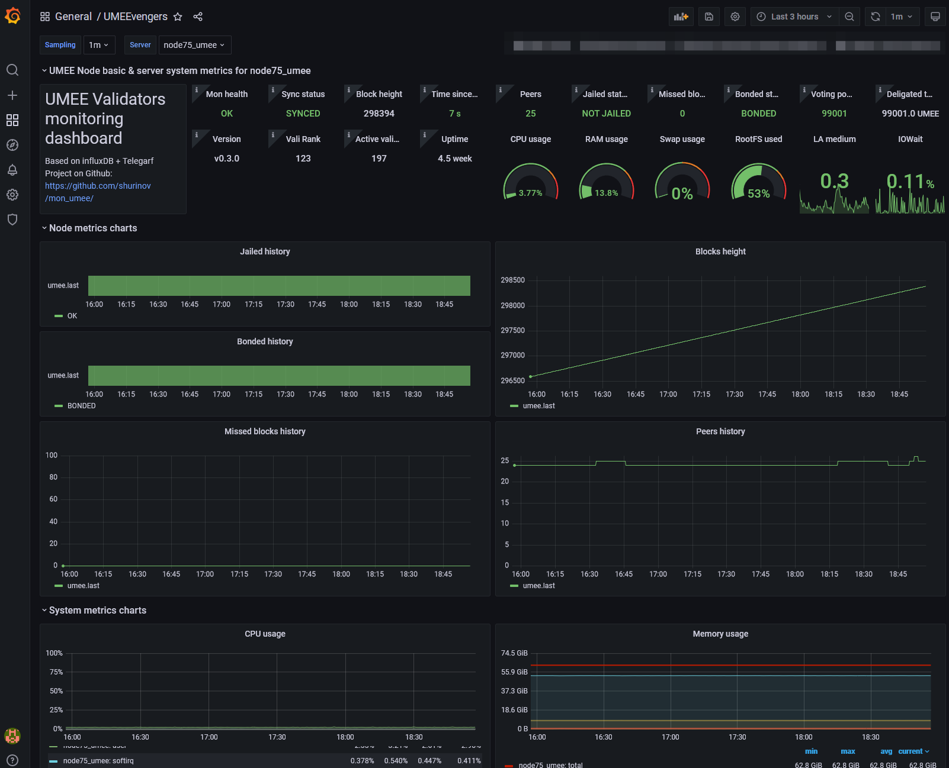The height and width of the screenshot is (768, 949).
Task: Open Memory usage panel title menu
Action: click(720, 634)
